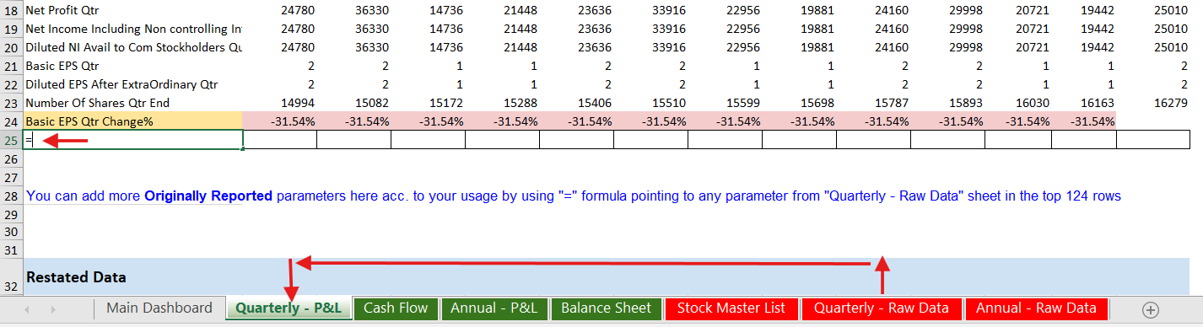Image resolution: width=1203 pixels, height=327 pixels.
Task: Select "Diluted NI Avail to Com Stockholders" cell
Action: [133, 47]
